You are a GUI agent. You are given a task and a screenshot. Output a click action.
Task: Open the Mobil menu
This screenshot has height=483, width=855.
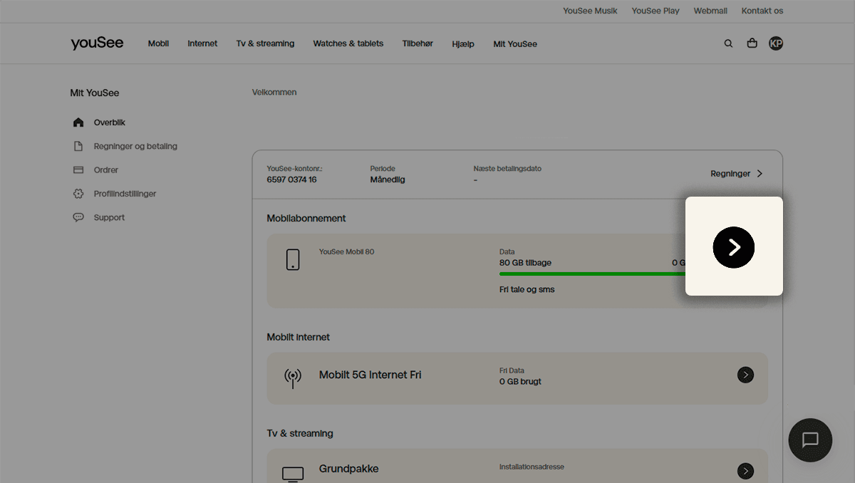click(x=158, y=43)
